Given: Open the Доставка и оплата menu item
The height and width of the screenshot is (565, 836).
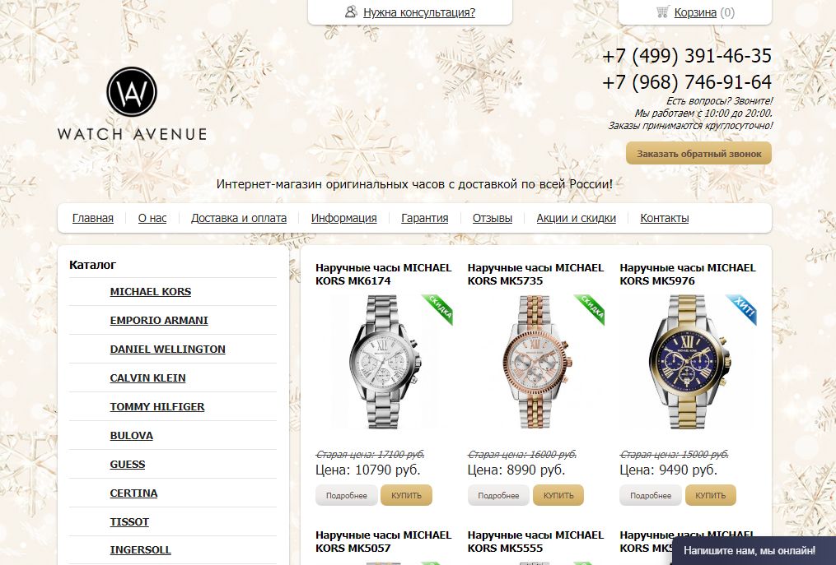Looking at the screenshot, I should [x=239, y=218].
